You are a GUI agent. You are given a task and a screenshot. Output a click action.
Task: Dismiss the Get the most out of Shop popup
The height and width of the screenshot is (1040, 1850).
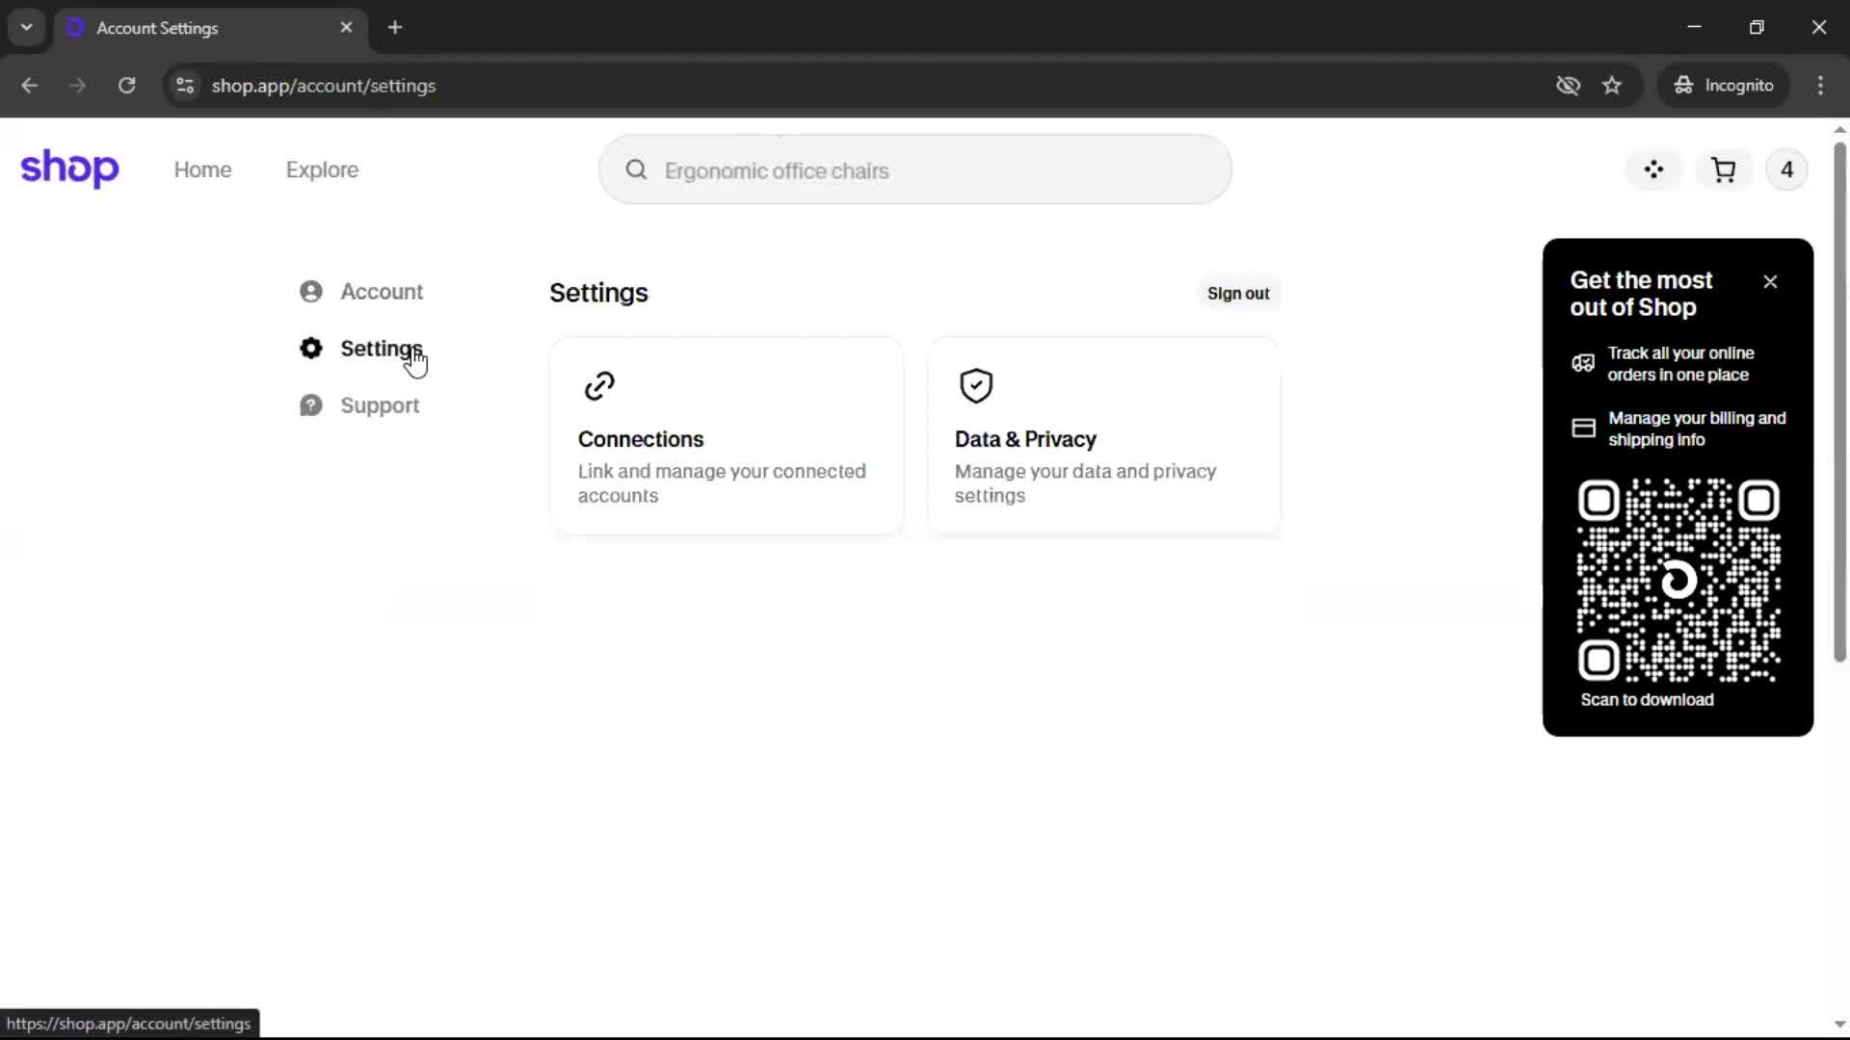(1770, 282)
